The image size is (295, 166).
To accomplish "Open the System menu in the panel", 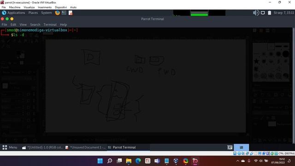I will click(x=47, y=13).
